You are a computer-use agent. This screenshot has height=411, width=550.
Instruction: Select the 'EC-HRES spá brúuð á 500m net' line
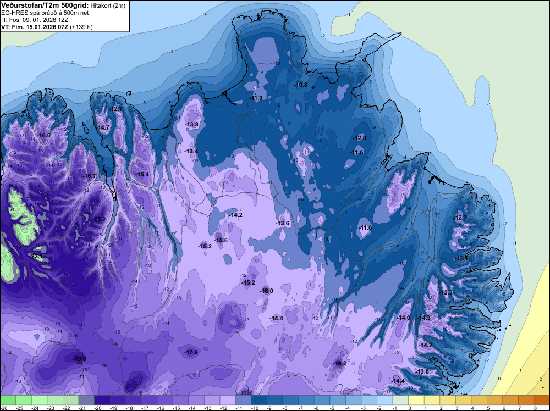tap(45, 13)
